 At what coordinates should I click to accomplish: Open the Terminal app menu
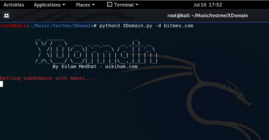click(123, 5)
